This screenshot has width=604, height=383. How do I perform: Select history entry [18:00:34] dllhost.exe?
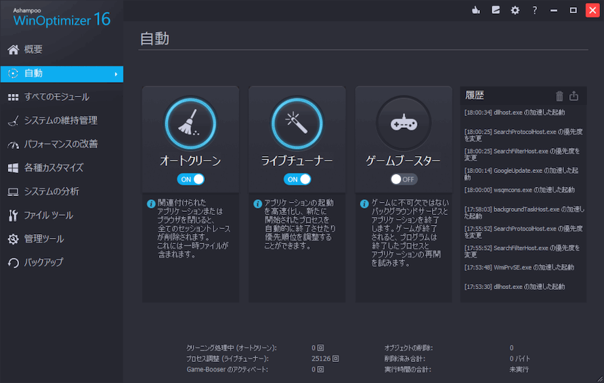click(x=515, y=112)
